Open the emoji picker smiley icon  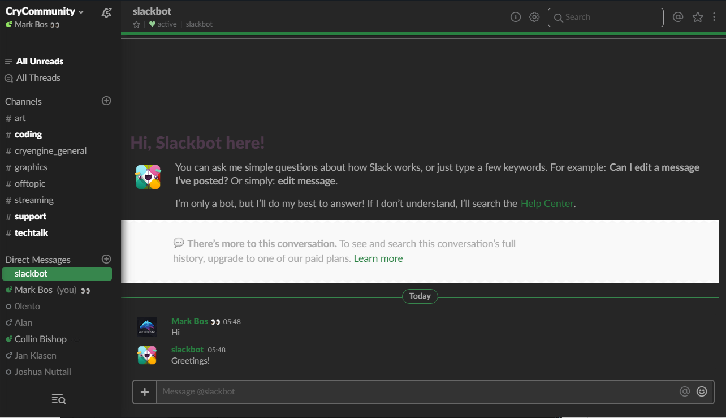point(702,391)
